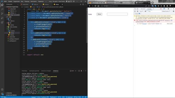The width and height of the screenshot is (175, 98).
Task: Open the Run and Debug view
Action: 2,18
